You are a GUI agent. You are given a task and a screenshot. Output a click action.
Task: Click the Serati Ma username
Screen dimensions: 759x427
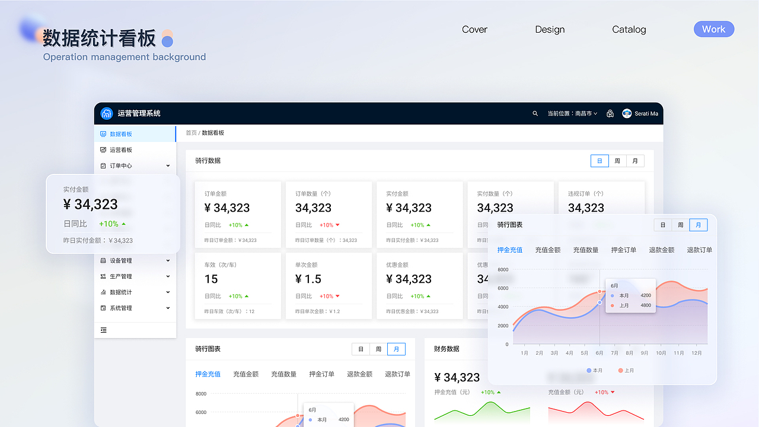(646, 113)
